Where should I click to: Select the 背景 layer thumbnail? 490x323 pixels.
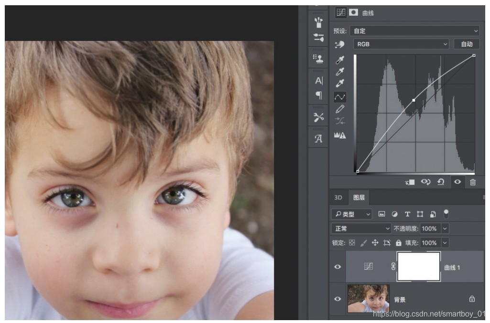[369, 298]
